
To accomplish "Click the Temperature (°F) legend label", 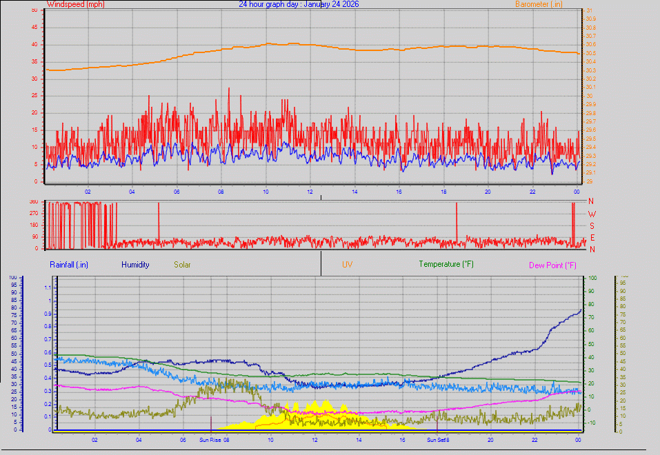I will 446,265.
